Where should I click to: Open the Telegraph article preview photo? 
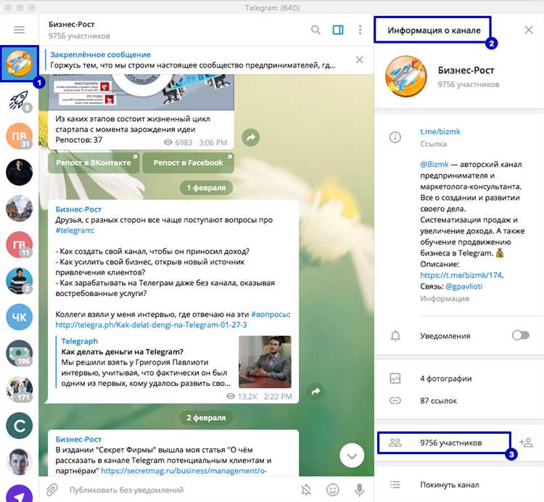[x=265, y=361]
